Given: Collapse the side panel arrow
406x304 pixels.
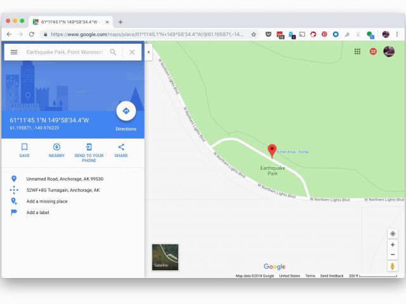Looking at the screenshot, I should click(148, 52).
